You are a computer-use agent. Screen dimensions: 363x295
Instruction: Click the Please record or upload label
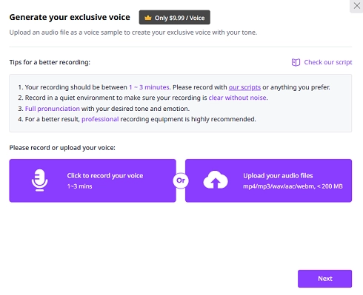(62, 148)
